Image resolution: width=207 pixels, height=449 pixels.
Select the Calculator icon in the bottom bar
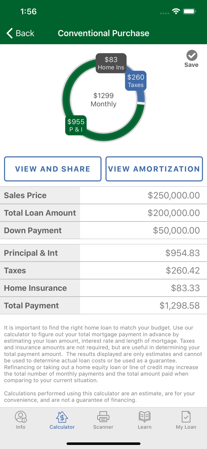pos(62,417)
